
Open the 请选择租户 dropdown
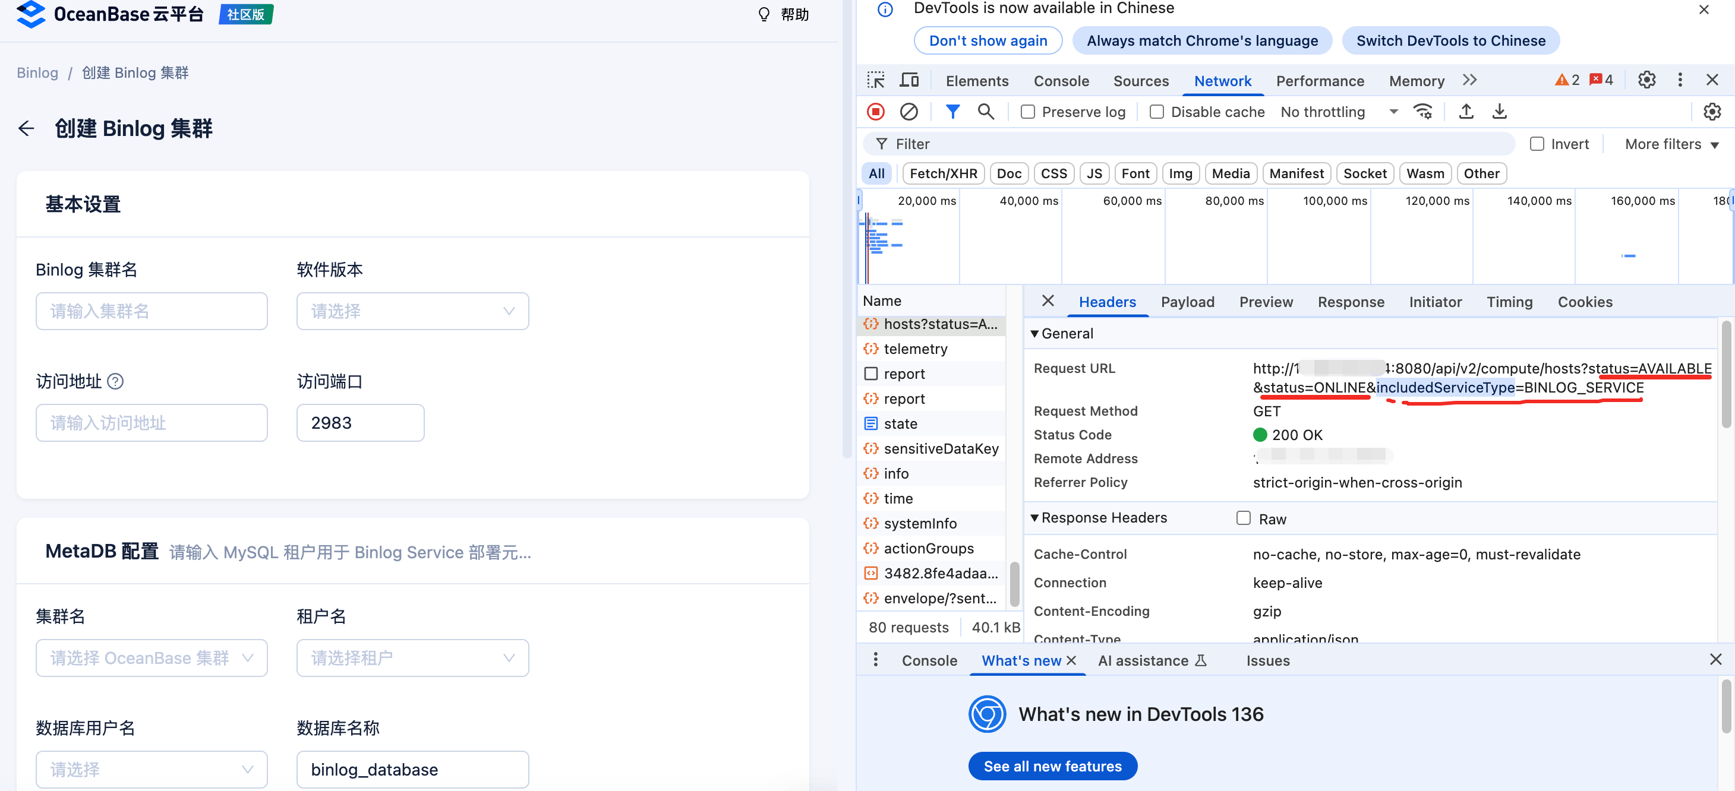[x=412, y=658]
